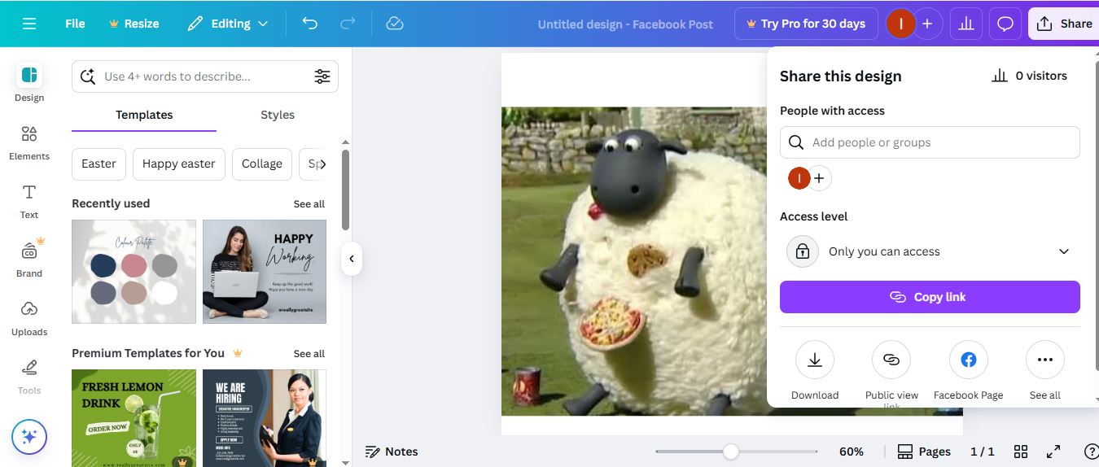Open the Brand sidebar panel
Viewport: 1099px width, 467px height.
(29, 259)
